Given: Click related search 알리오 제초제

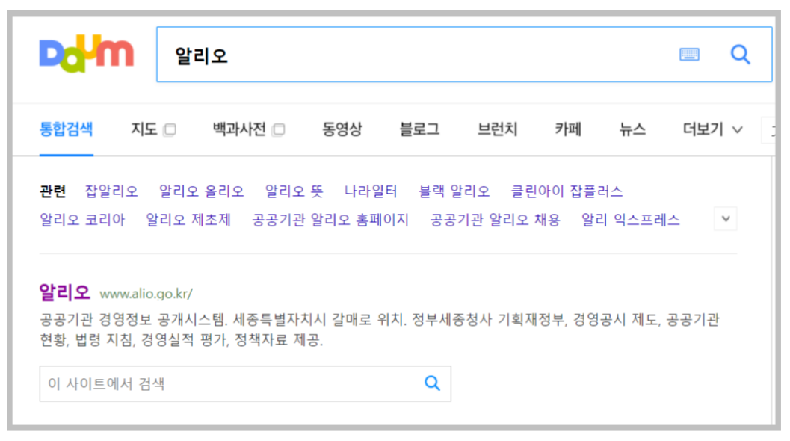Looking at the screenshot, I should (x=188, y=220).
